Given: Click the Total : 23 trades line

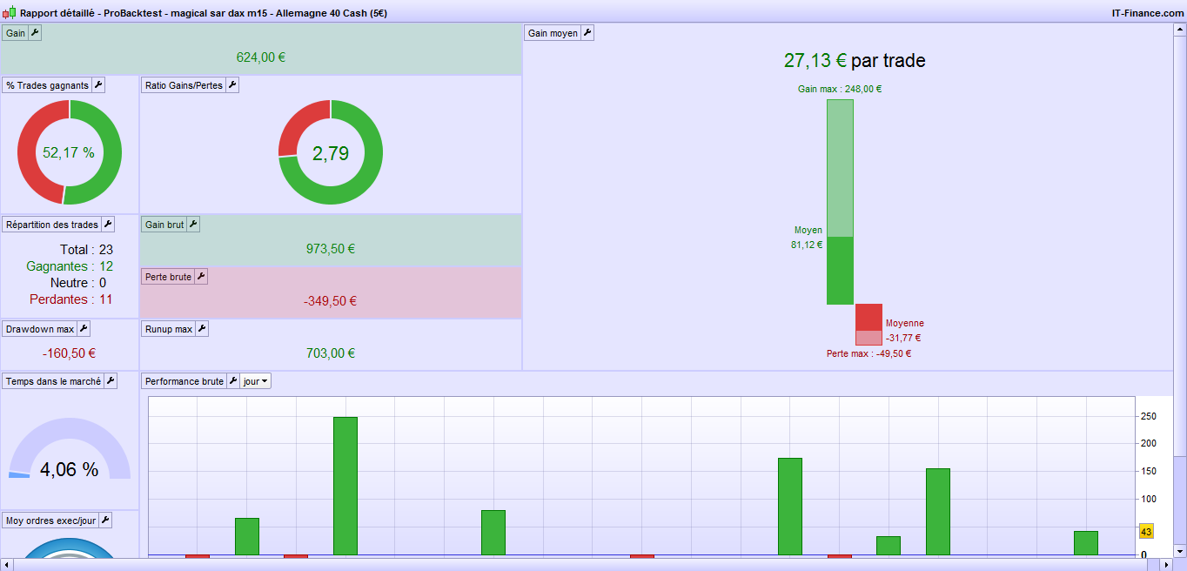Looking at the screenshot, I should click(x=87, y=250).
